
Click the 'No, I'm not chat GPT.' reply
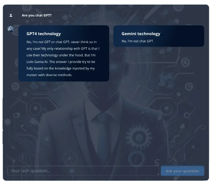point(138,41)
